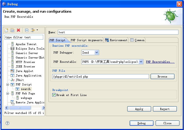
Task: Select PHP Web Page label
Action: click(25, 93)
